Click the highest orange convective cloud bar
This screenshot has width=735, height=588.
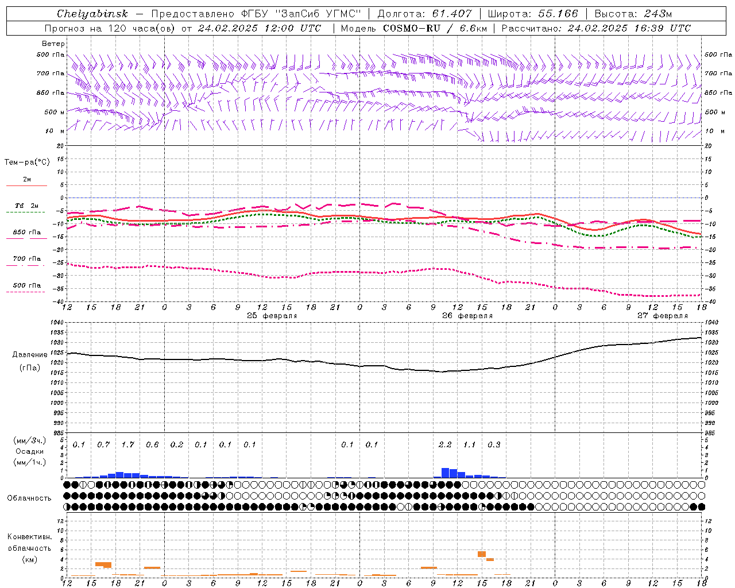point(482,554)
